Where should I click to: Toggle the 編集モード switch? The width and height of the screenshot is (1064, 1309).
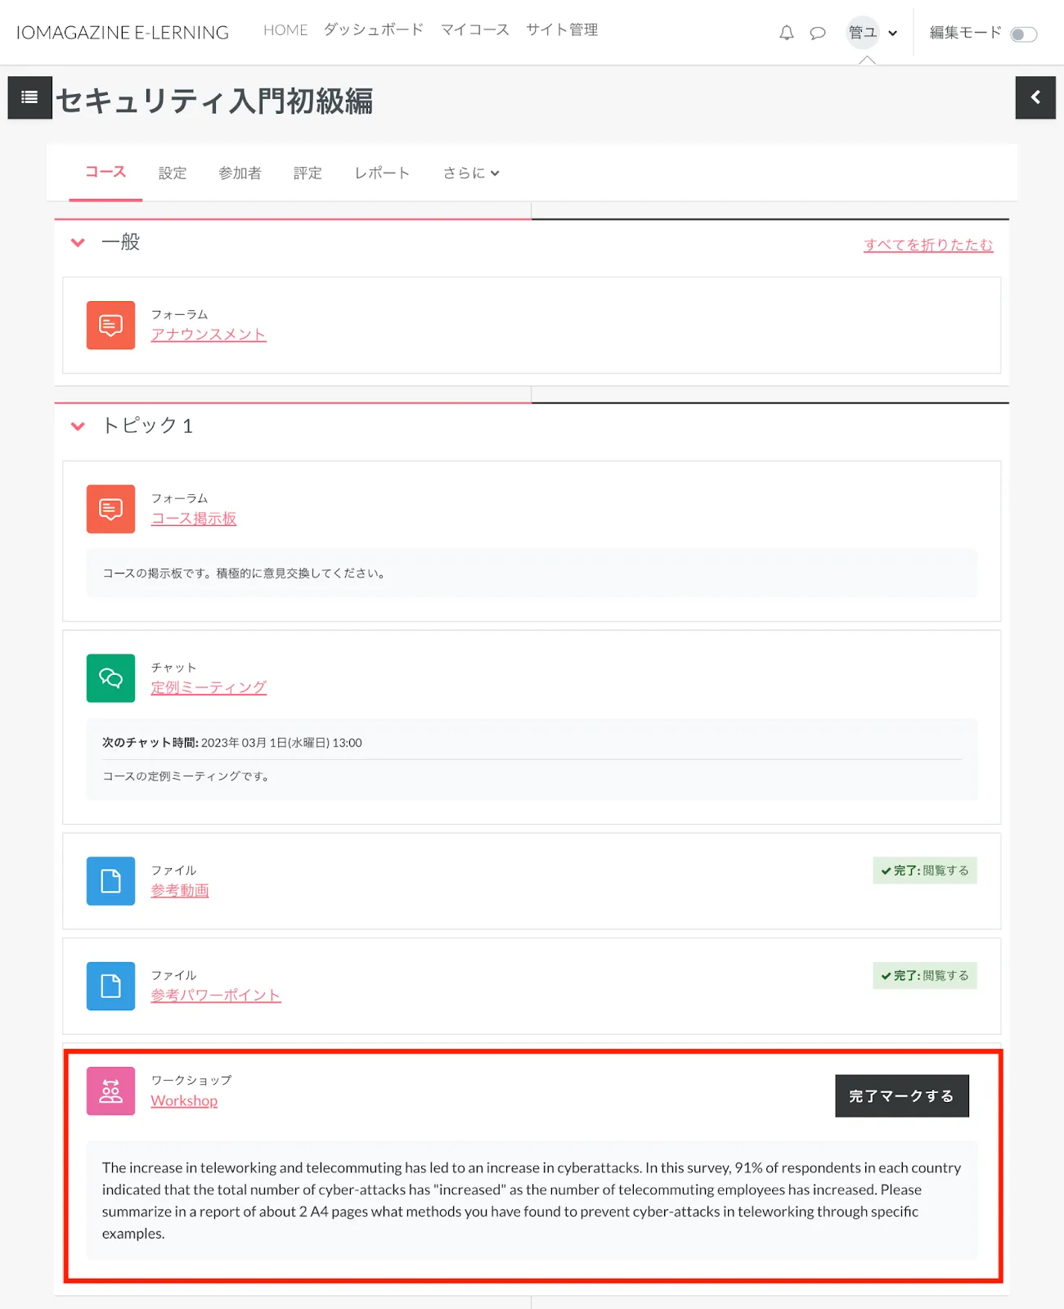coord(1023,34)
